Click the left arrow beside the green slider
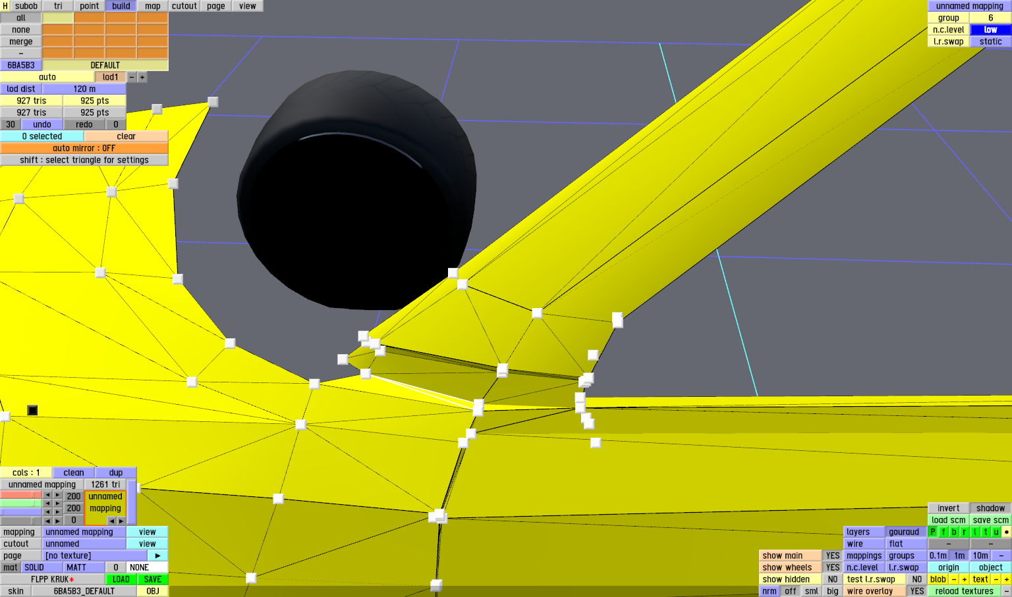 pos(47,504)
